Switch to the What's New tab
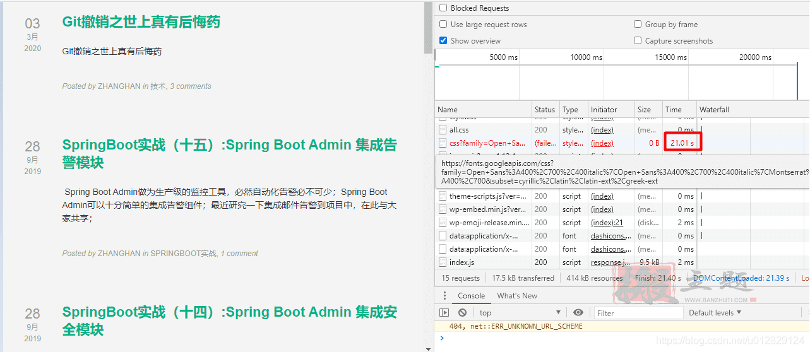The height and width of the screenshot is (352, 810). [517, 296]
